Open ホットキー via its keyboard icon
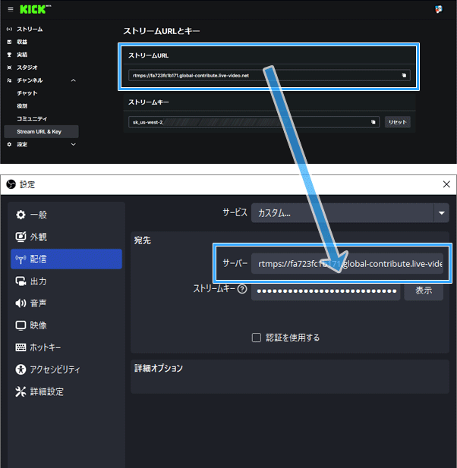The height and width of the screenshot is (468, 457). click(x=20, y=347)
